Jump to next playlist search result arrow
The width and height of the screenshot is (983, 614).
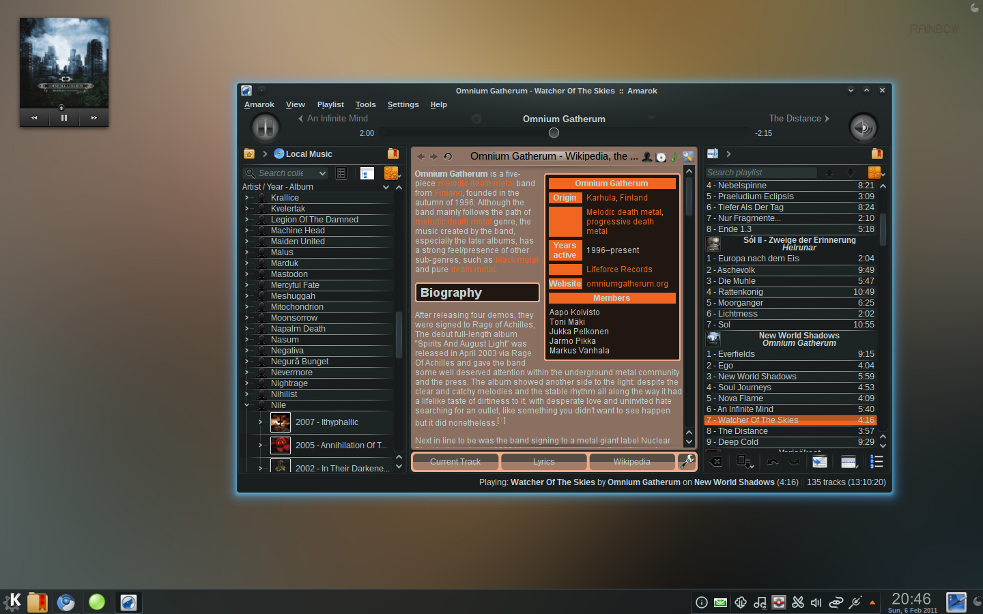(851, 173)
